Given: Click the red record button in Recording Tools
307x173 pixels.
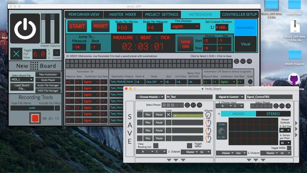Looking at the screenshot, I should point(35,118).
